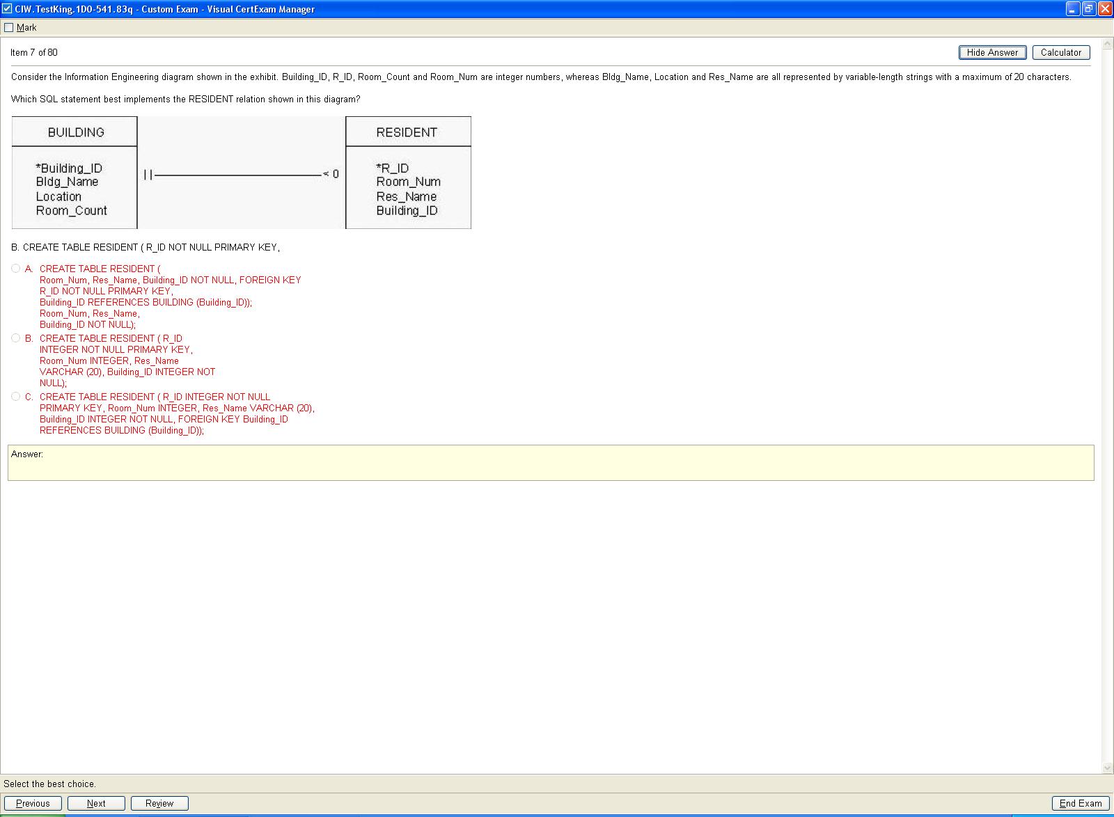Minimize the Visual CertExam window

(x=1073, y=9)
